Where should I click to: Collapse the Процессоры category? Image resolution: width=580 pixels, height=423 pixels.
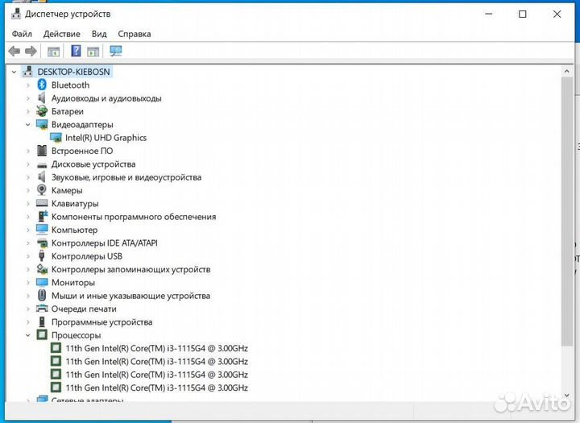tap(28, 335)
